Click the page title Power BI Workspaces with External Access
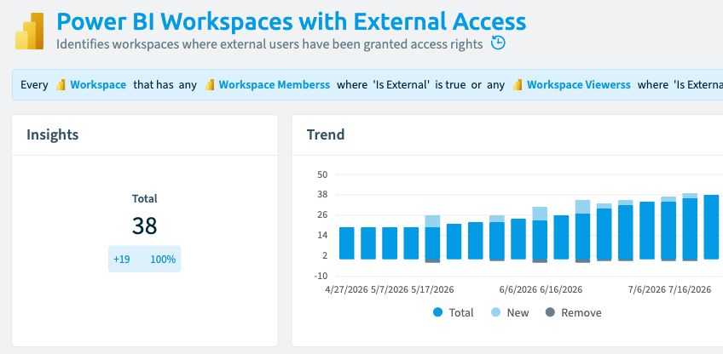723x354 pixels. point(292,21)
